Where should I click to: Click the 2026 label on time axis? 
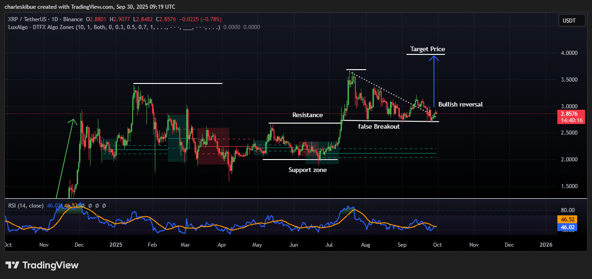pos(546,244)
